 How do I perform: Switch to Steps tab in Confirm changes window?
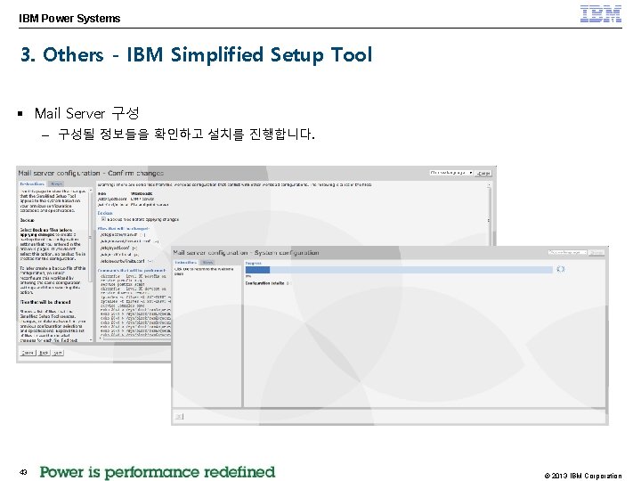[x=56, y=184]
